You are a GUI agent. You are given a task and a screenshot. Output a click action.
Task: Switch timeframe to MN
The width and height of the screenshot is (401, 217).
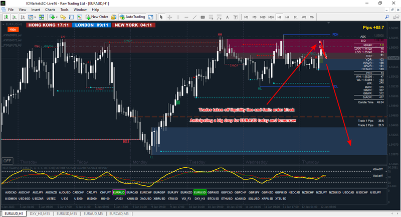[x=312, y=17]
